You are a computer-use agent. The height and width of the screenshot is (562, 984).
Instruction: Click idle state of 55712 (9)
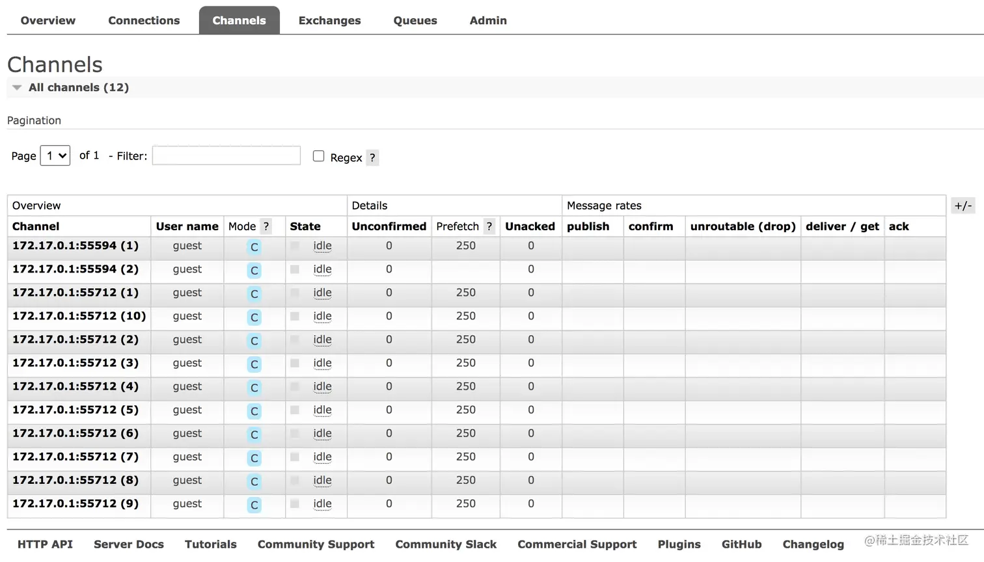pos(322,503)
